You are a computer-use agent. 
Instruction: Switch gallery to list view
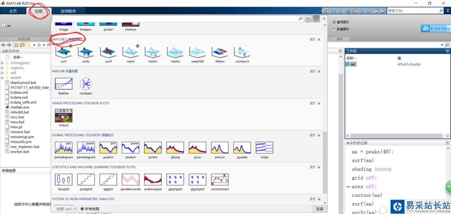click(308, 18)
